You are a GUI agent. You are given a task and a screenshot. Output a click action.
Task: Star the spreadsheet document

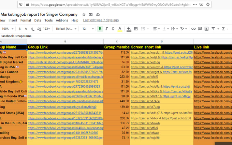tap(84, 14)
